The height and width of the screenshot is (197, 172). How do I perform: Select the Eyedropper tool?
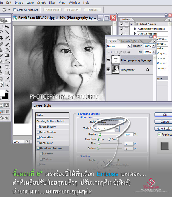tap(7, 79)
